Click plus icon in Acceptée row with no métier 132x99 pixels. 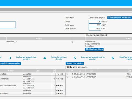point(57,90)
